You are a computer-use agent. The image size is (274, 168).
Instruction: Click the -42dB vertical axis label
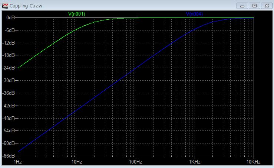(x=9, y=106)
